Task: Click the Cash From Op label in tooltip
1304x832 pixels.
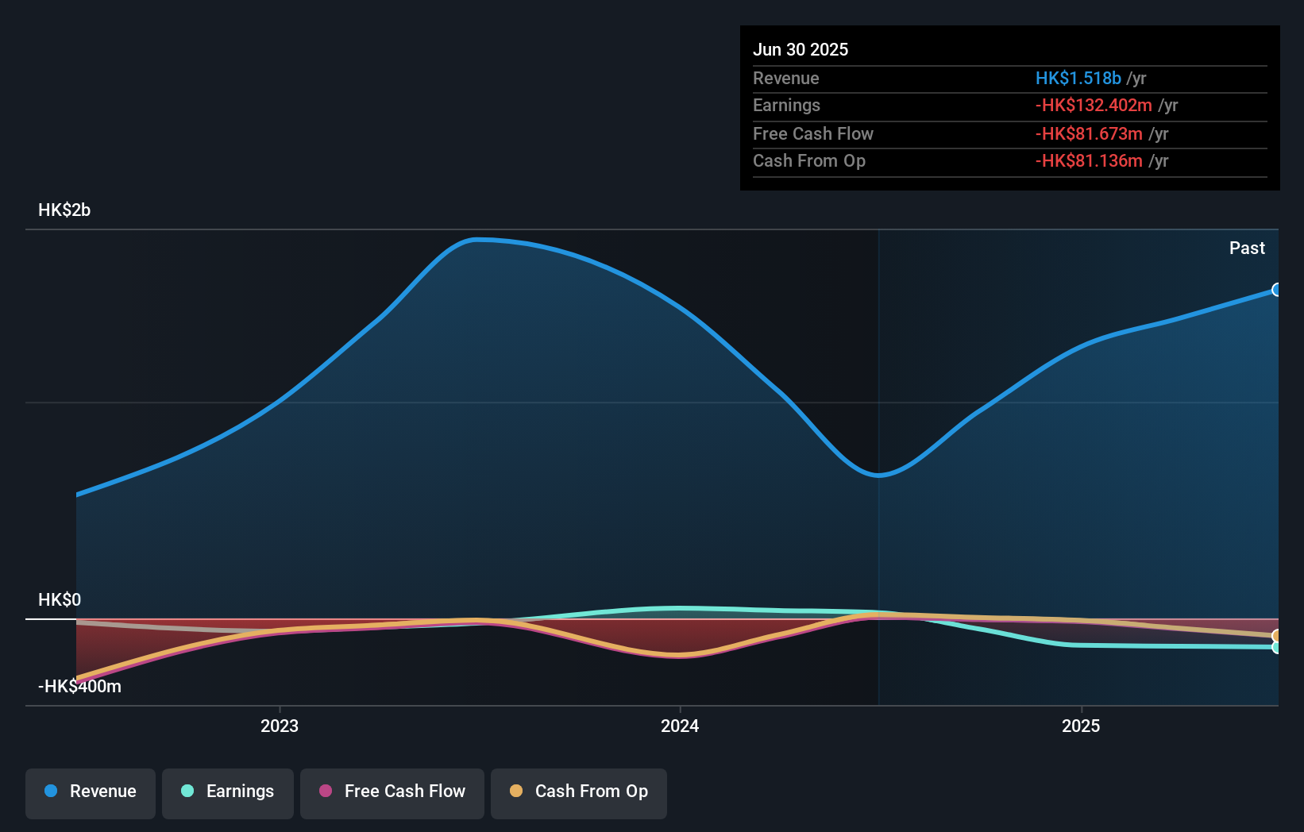Action: tap(809, 160)
